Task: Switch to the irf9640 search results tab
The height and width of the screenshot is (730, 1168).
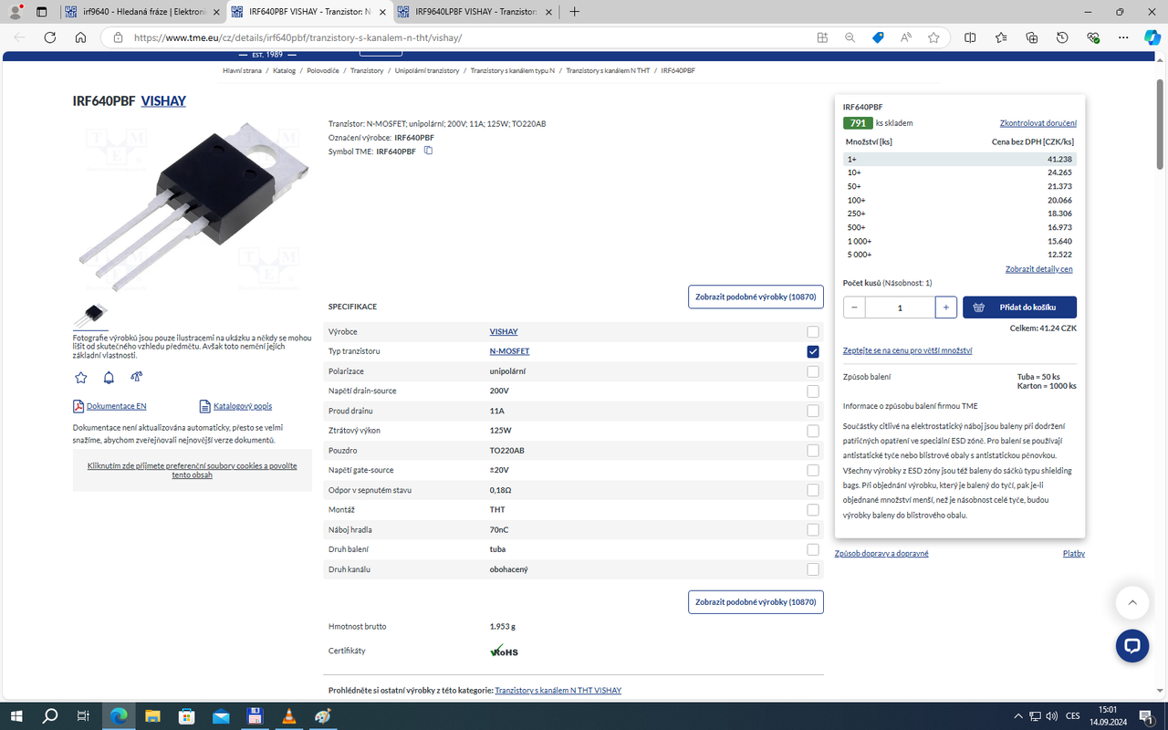Action: point(141,12)
